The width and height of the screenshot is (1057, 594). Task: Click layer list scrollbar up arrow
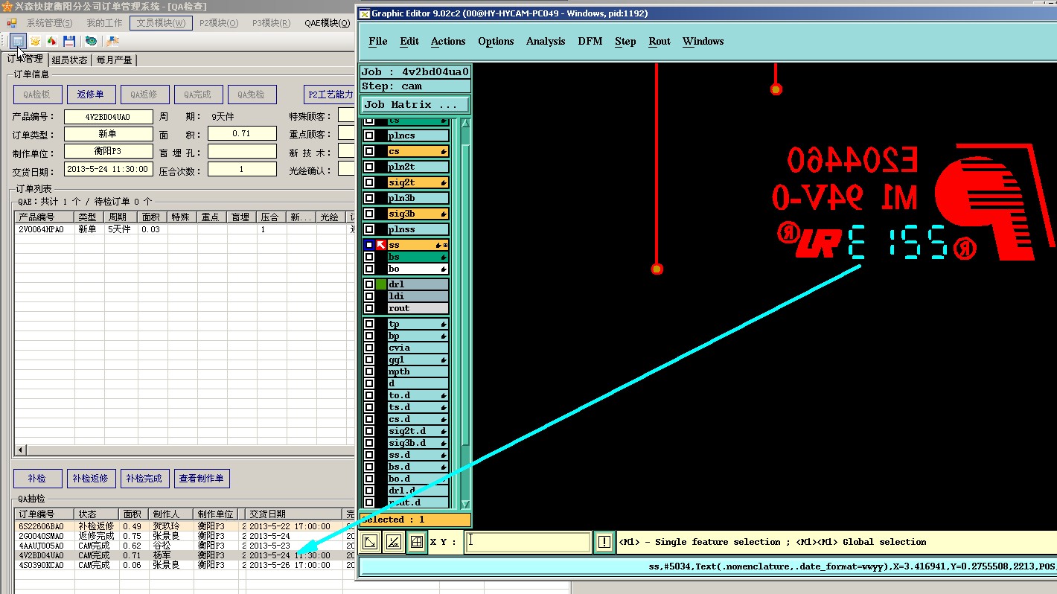466,124
